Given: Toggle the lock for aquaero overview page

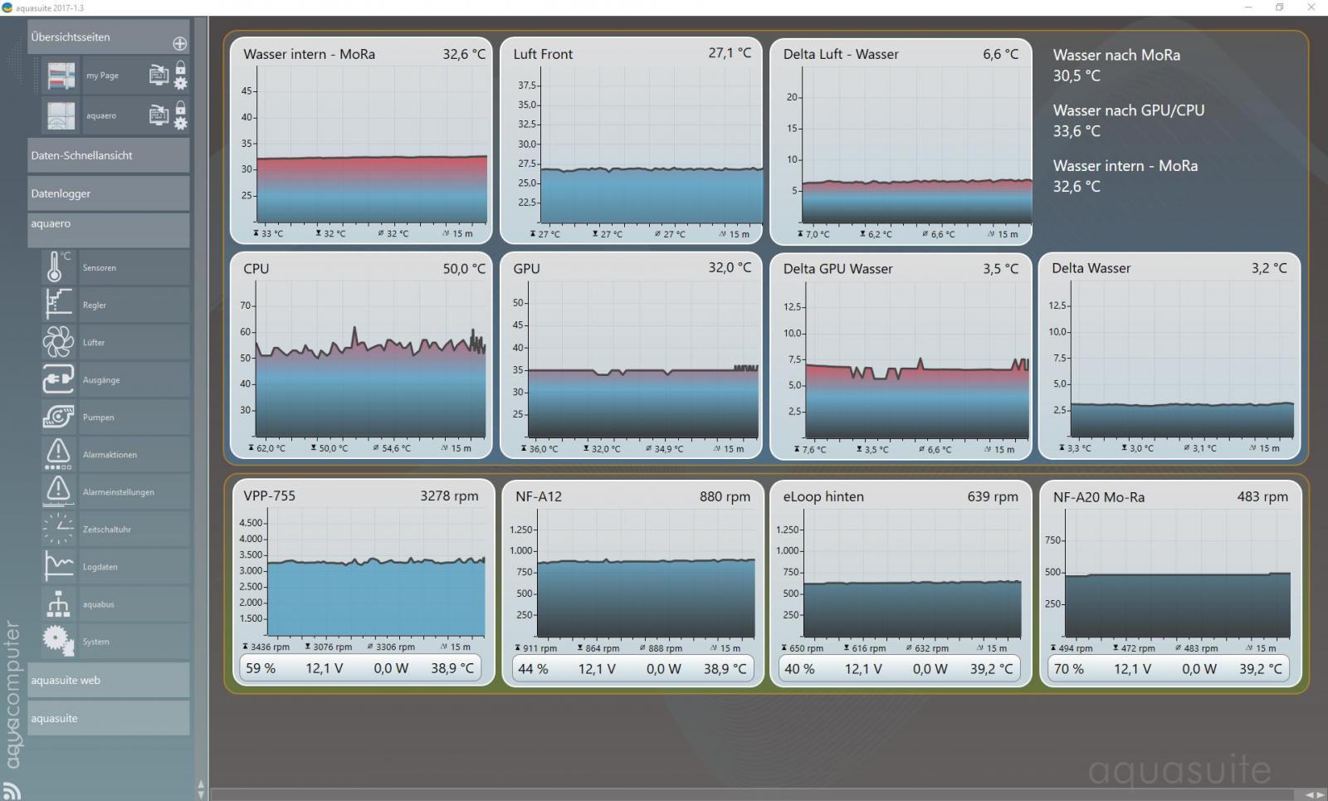Looking at the screenshot, I should [180, 108].
